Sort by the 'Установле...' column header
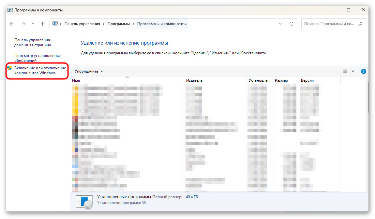The height and width of the screenshot is (219, 375). 260,80
